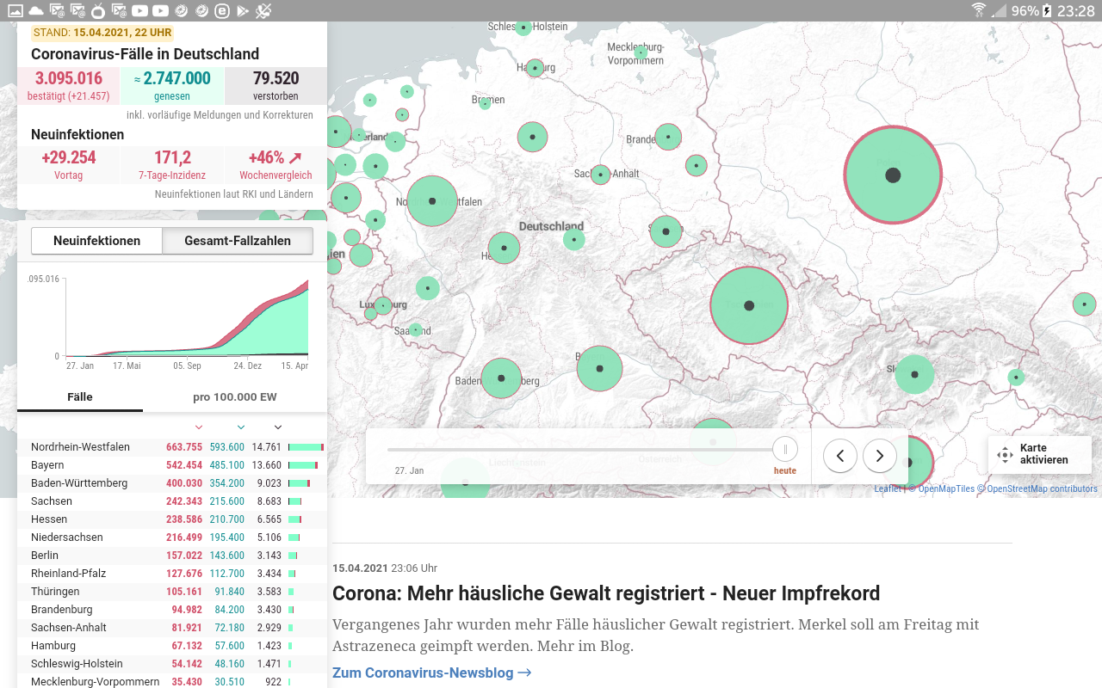Click the Karte aktivieren button
The image size is (1102, 688).
(1040, 454)
